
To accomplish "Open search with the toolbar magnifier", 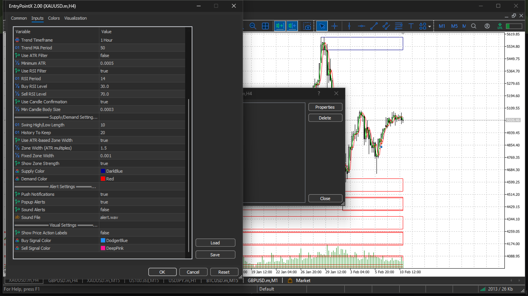I will pyautogui.click(x=473, y=26).
